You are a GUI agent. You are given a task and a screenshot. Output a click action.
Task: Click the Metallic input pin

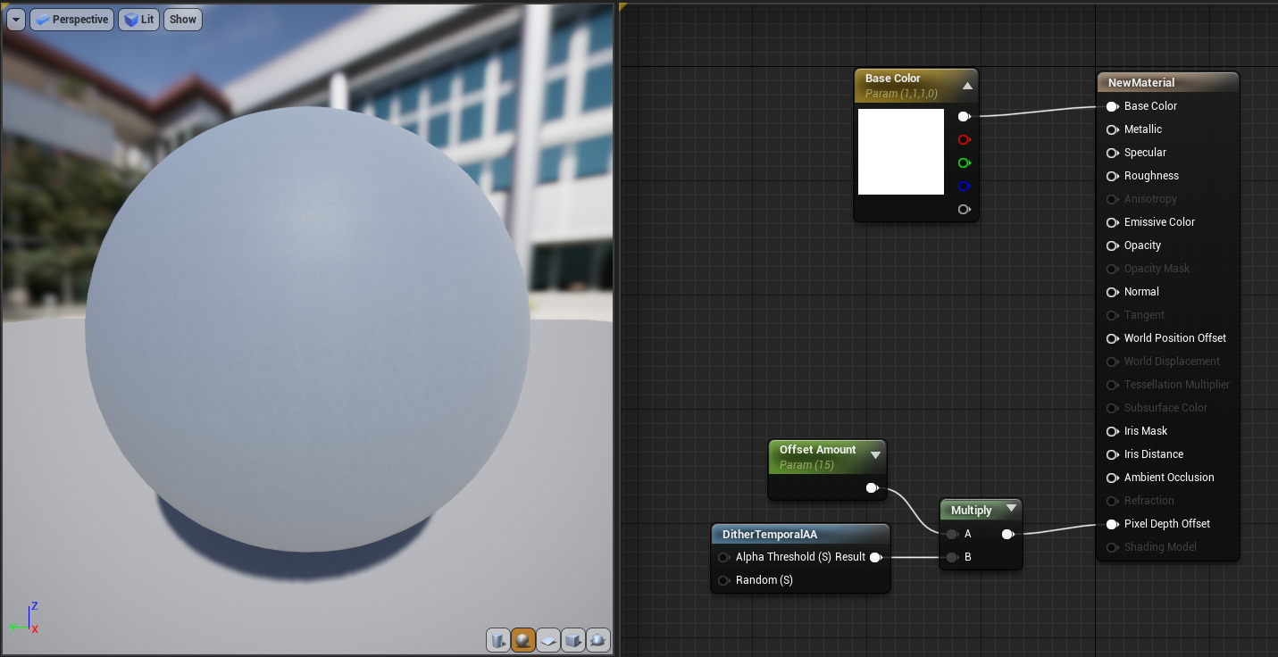tap(1112, 129)
